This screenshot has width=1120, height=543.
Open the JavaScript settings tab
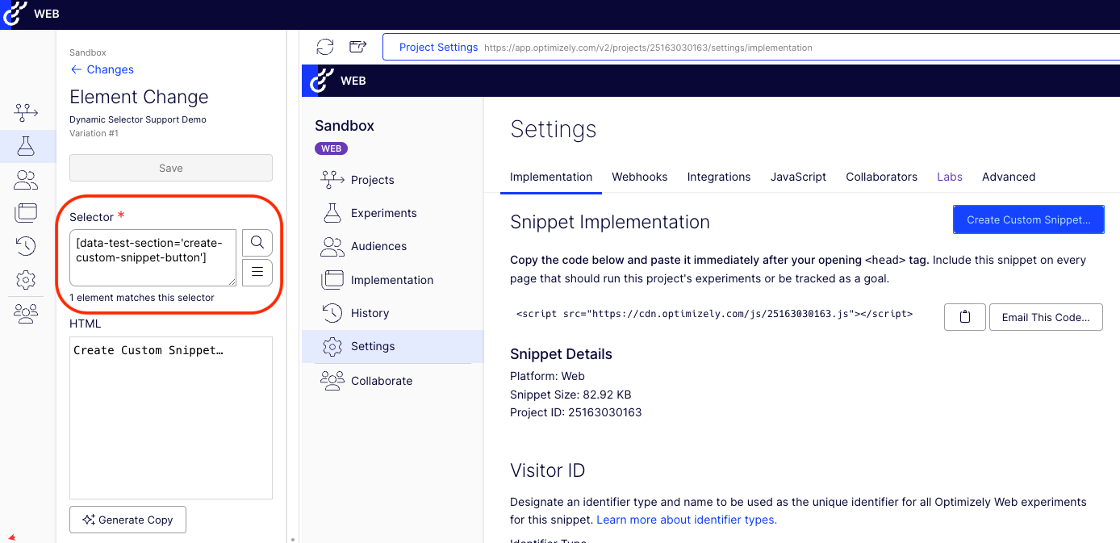tap(798, 177)
